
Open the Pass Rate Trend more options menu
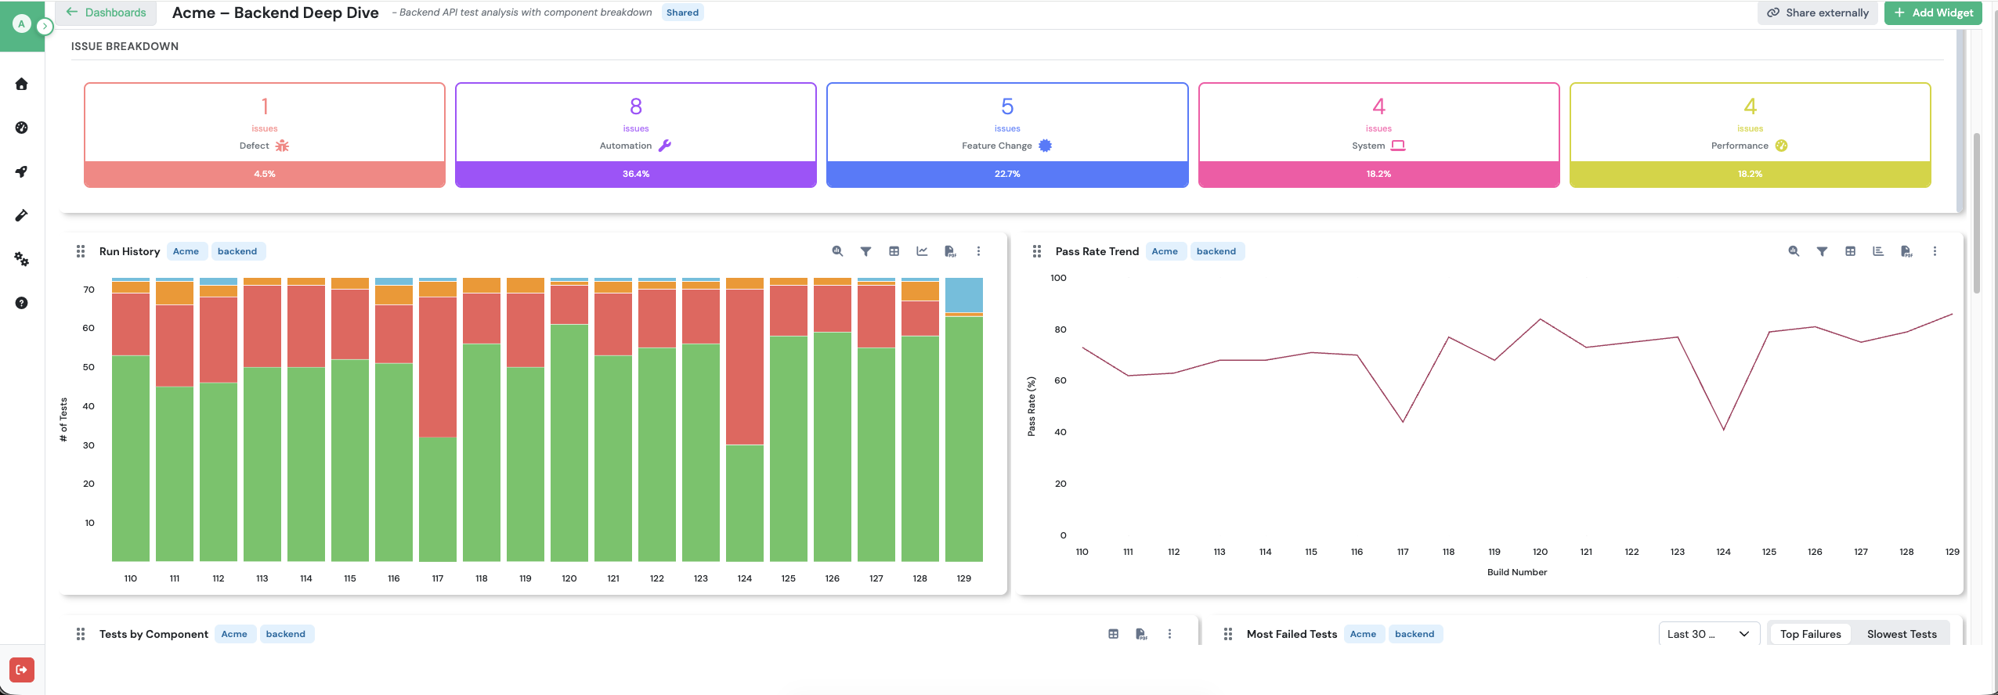pos(1935,251)
